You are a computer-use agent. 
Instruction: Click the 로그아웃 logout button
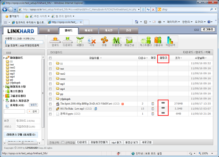pyautogui.click(x=208, y=30)
